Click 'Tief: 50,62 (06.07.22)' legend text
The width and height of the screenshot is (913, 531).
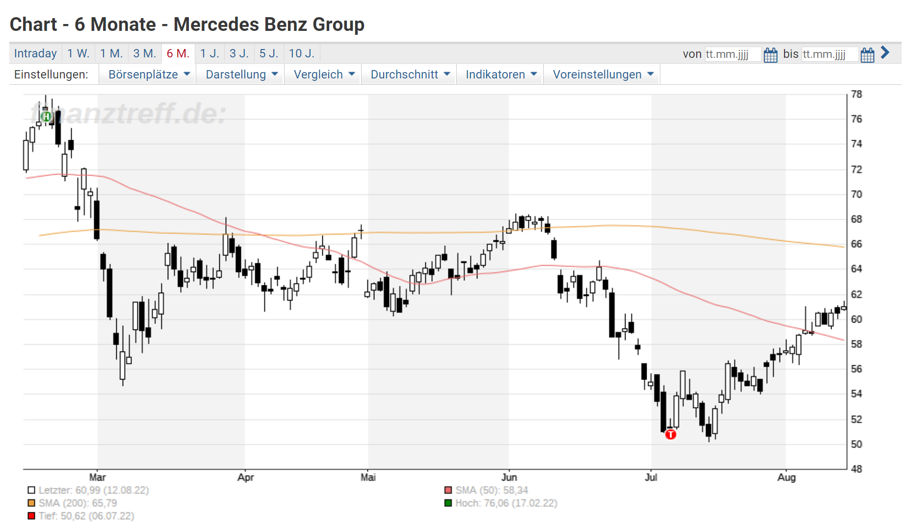pos(86,516)
